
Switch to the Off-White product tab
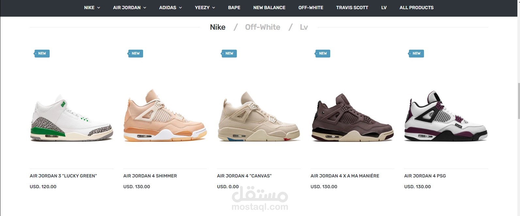tap(263, 27)
